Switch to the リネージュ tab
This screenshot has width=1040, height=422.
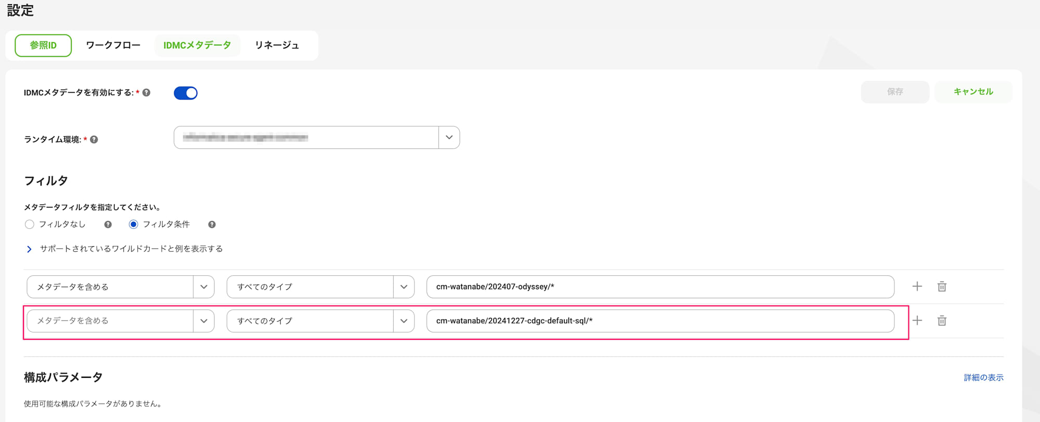[277, 45]
